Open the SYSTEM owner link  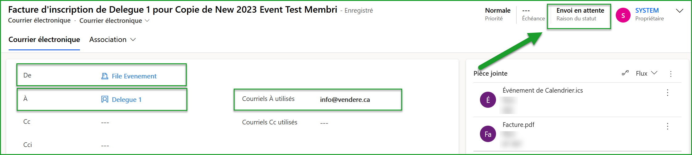pyautogui.click(x=647, y=10)
